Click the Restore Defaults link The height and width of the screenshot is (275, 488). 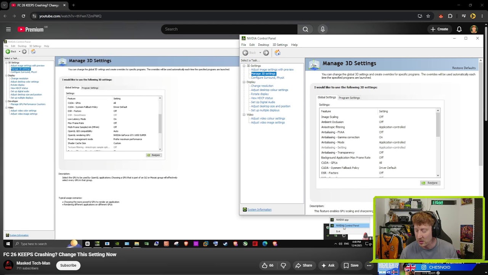click(x=464, y=68)
